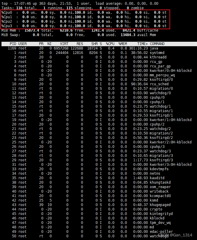Click the rcu_par_gp command name

160,66
